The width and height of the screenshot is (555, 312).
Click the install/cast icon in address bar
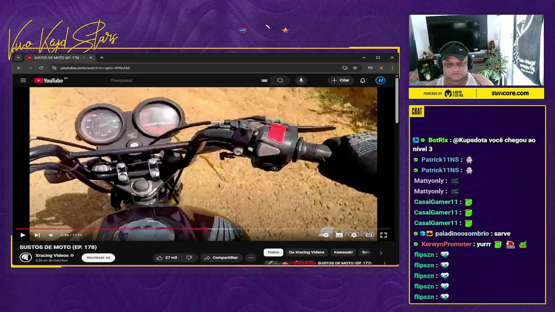click(x=345, y=68)
